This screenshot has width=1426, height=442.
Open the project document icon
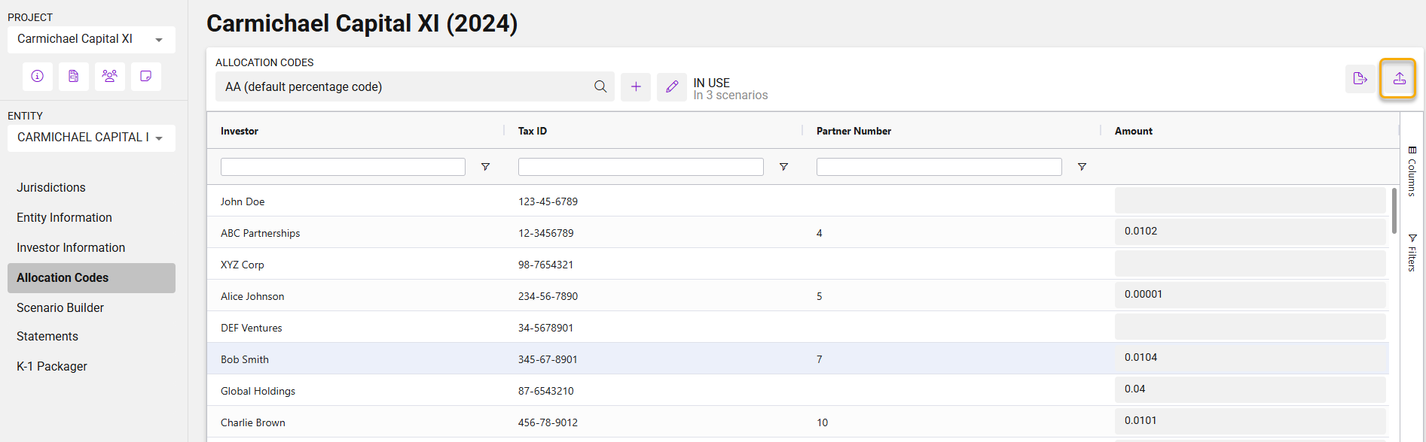74,76
